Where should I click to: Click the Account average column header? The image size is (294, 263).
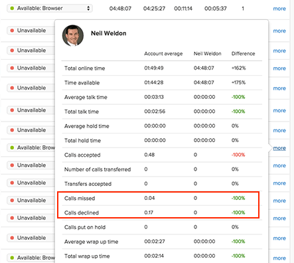coord(163,54)
